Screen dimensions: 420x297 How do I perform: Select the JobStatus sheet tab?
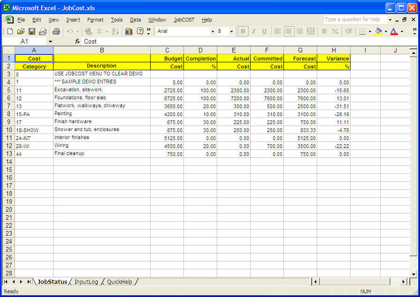tap(52, 282)
